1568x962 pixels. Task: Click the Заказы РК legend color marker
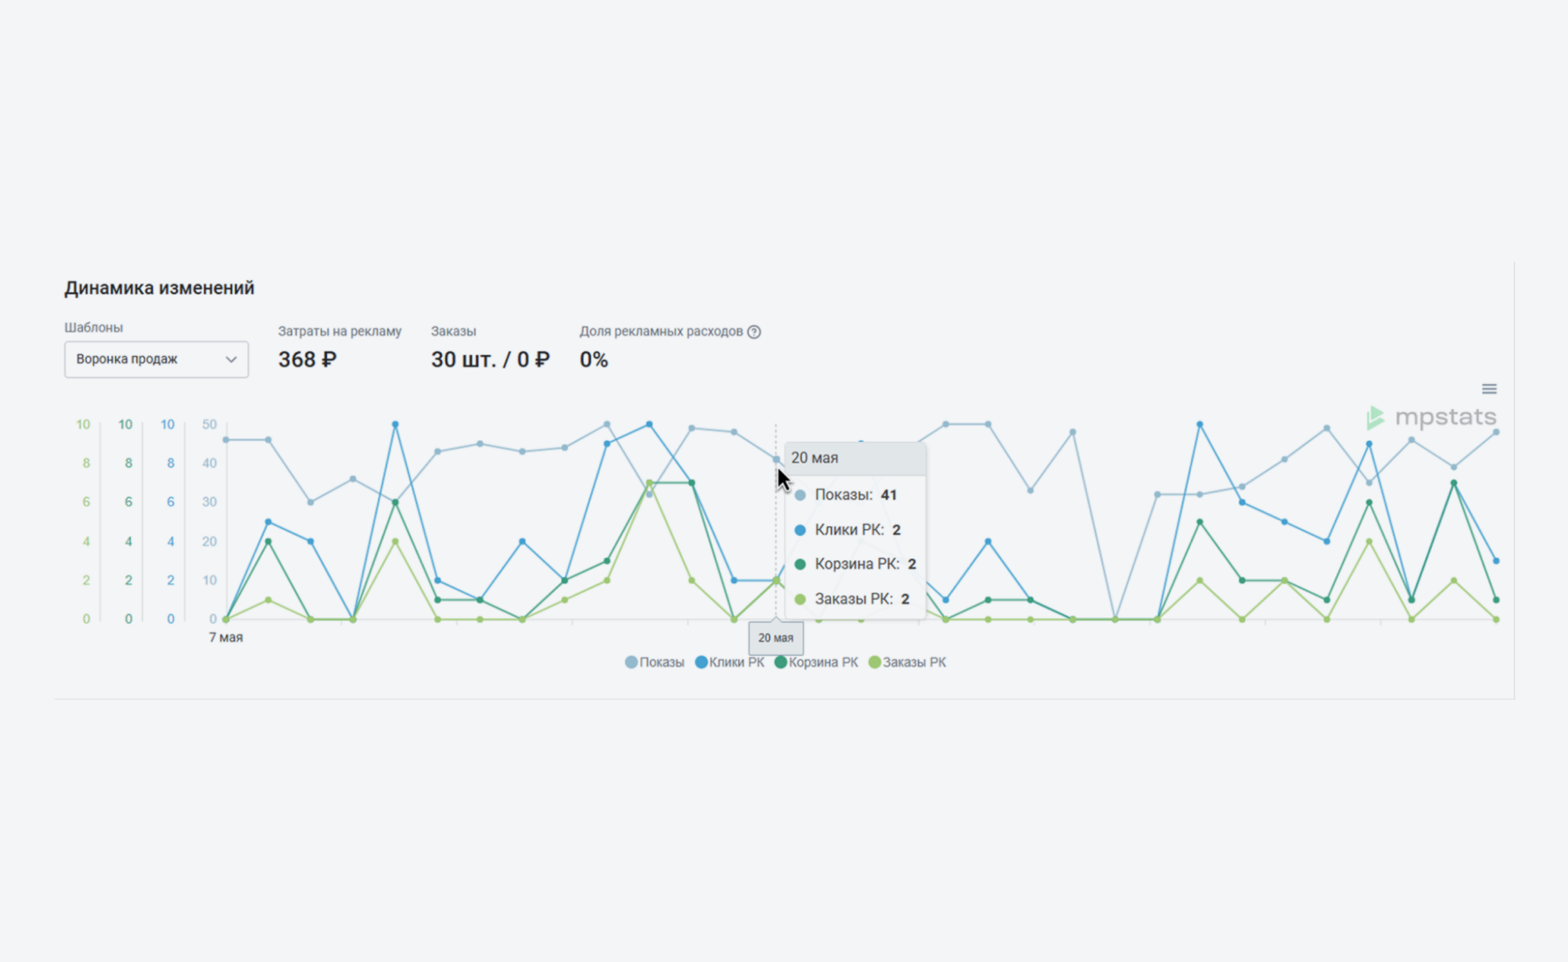pyautogui.click(x=875, y=663)
